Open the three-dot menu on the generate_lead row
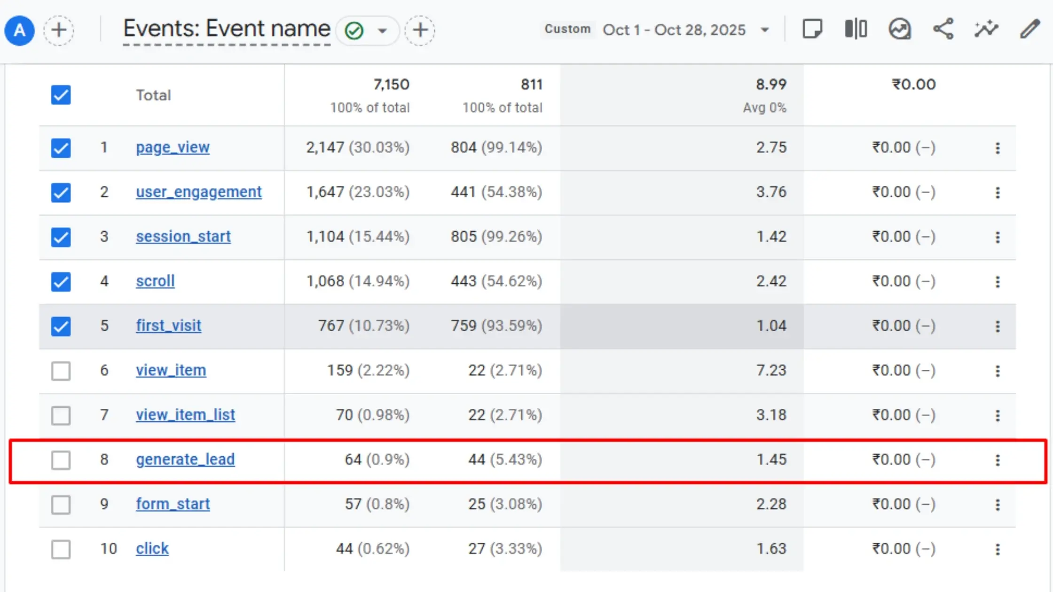1053x592 pixels. 998,460
